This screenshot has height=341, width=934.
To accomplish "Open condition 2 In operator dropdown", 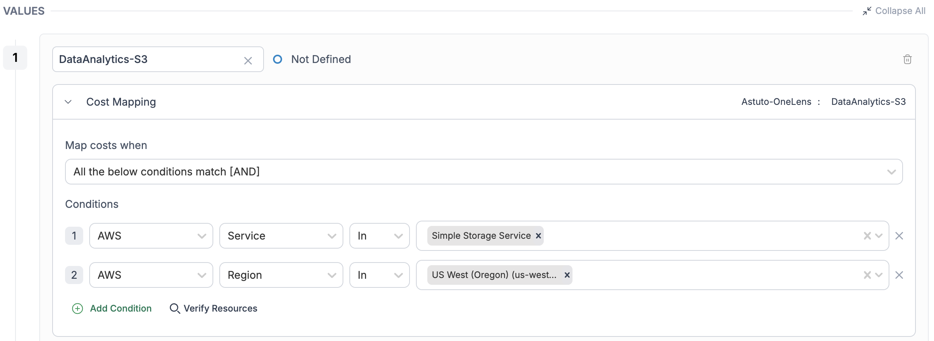I will tap(379, 275).
